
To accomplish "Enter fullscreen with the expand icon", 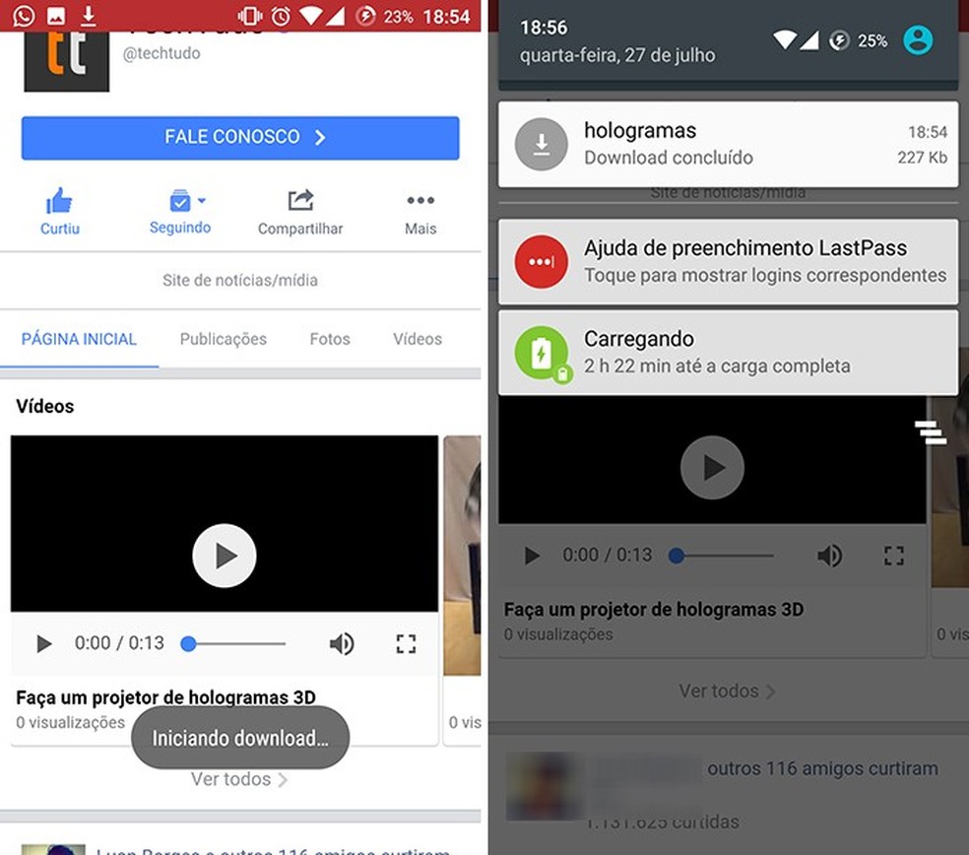I will 405,643.
